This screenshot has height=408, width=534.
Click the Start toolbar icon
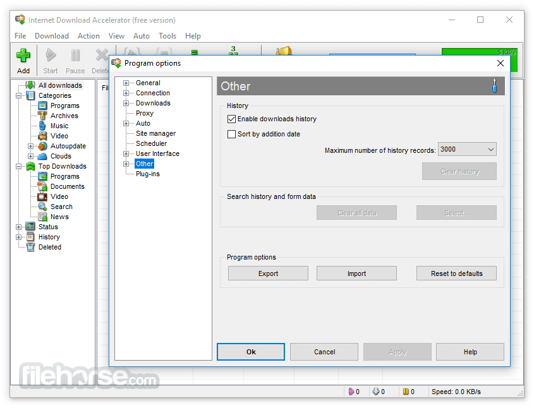tap(51, 55)
